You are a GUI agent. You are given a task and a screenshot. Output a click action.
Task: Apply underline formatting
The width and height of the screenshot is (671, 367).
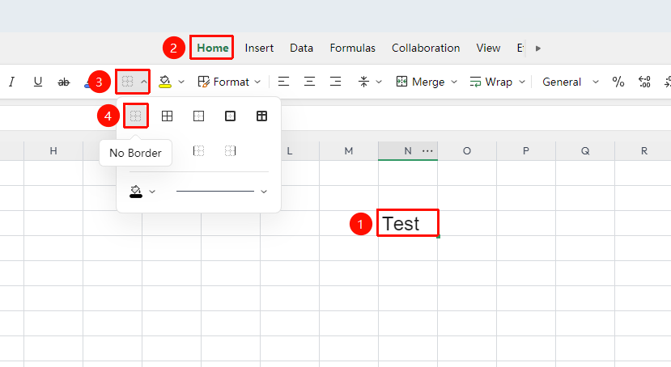38,82
